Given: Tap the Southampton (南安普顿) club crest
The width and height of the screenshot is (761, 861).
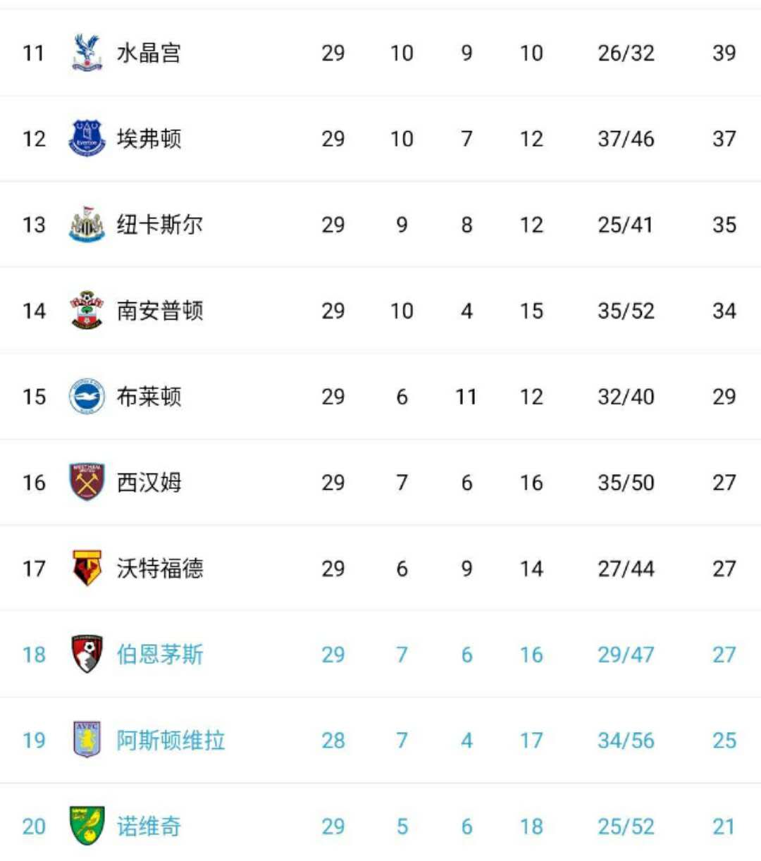Looking at the screenshot, I should tap(87, 310).
